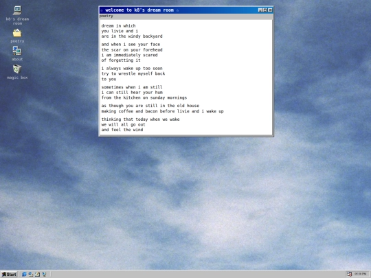Click the line 'we will all go out'
Screen dimensions: 371x278
point(123,124)
